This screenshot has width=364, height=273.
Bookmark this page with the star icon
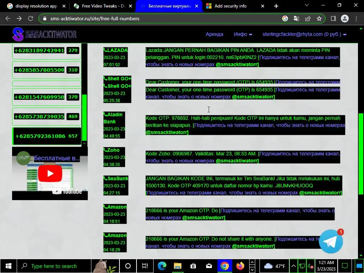click(x=319, y=18)
